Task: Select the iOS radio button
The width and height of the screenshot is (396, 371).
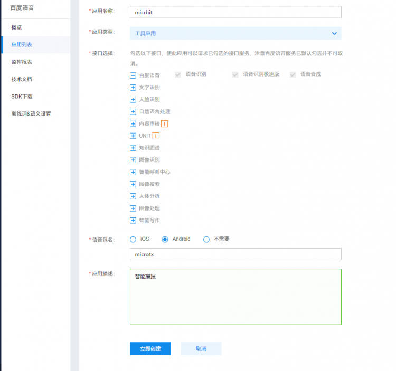Action: click(133, 239)
